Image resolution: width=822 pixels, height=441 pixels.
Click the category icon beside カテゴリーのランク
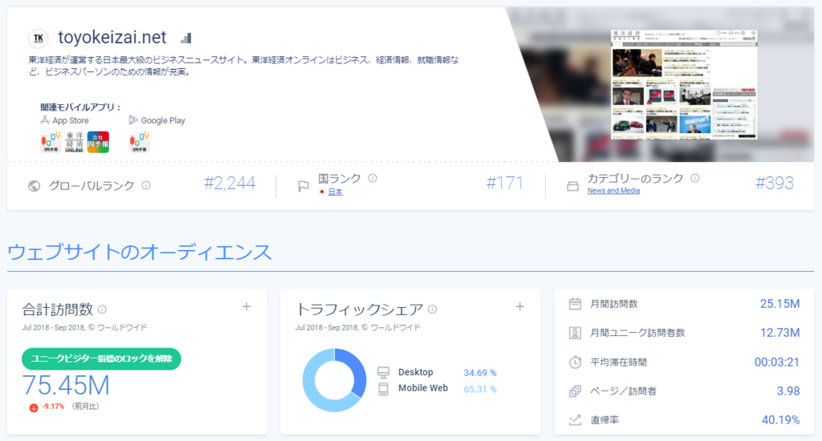point(573,186)
